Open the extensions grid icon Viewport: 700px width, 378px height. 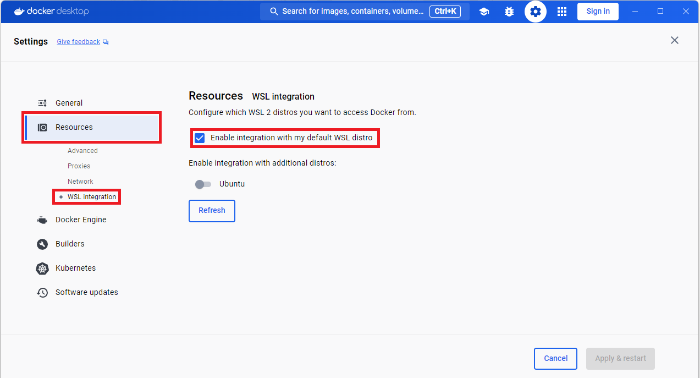point(562,12)
